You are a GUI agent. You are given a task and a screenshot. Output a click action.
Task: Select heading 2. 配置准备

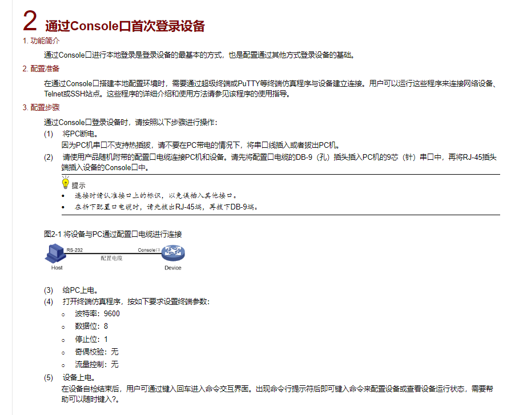(x=41, y=69)
